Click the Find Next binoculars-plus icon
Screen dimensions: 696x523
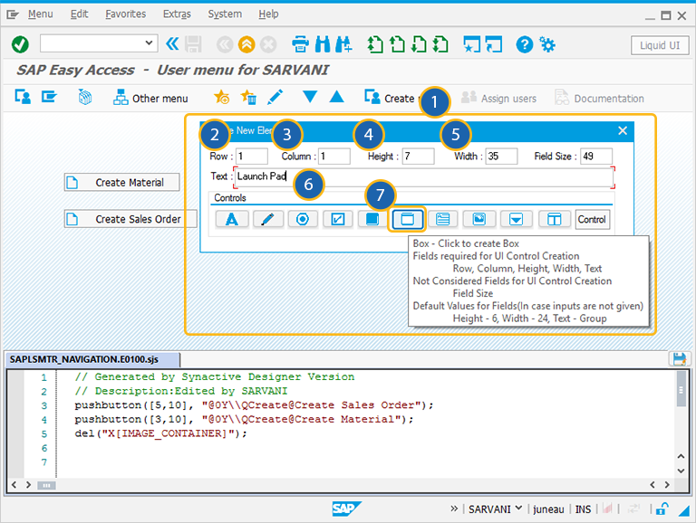click(x=344, y=44)
